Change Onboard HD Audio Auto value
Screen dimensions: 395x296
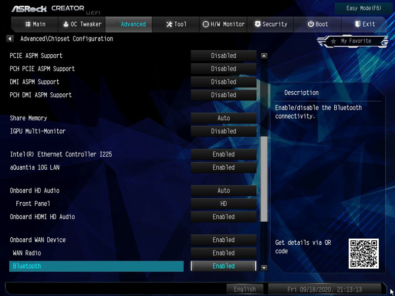pos(224,190)
